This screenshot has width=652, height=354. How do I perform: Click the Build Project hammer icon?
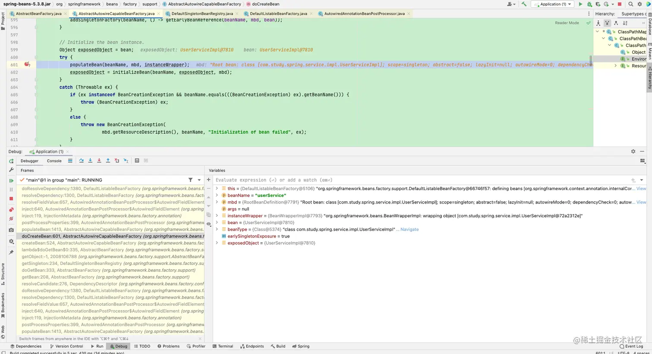click(524, 4)
